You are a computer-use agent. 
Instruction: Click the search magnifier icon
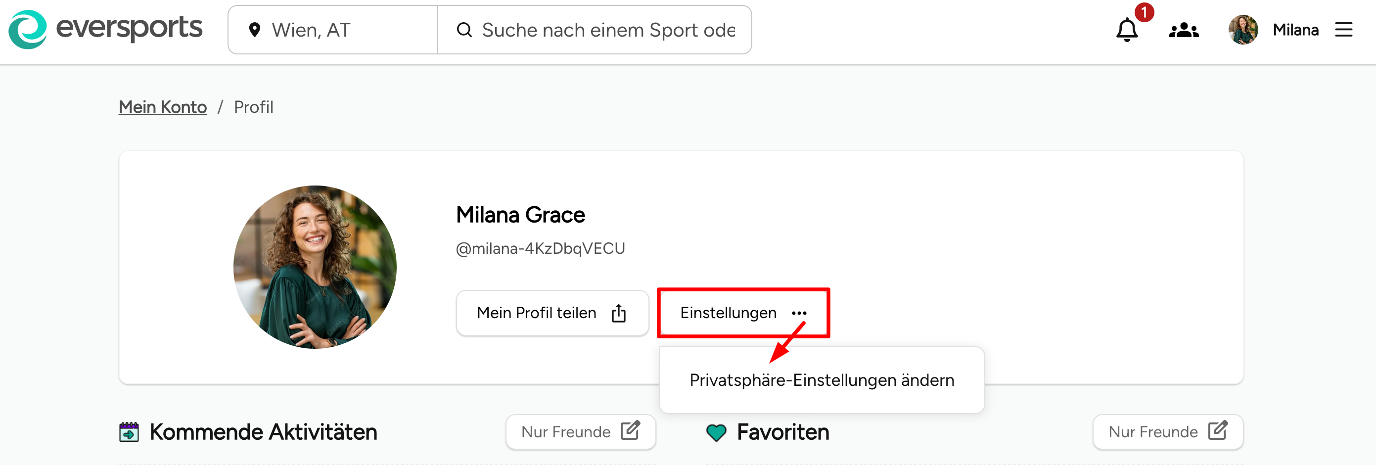[x=464, y=30]
